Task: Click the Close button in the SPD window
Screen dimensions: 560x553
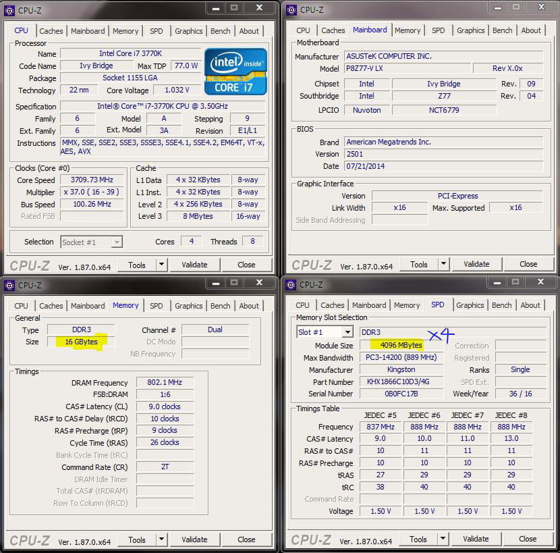Action: (528, 539)
